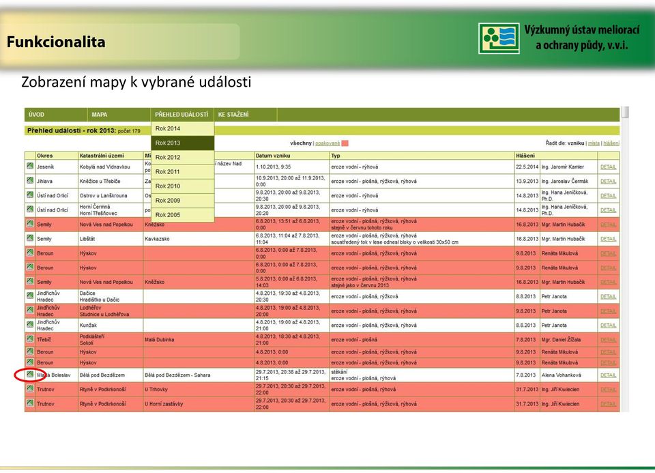Click the 'Mgr. Daniel Žížala' cell
The image size is (655, 473).
tap(568, 340)
